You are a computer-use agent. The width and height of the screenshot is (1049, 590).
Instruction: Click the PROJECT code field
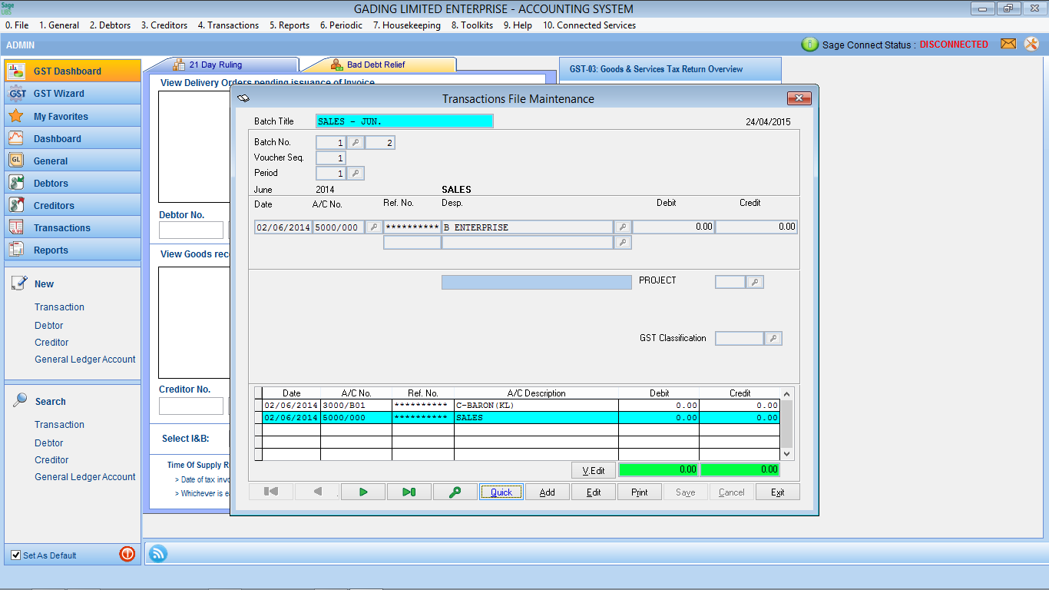pos(730,282)
